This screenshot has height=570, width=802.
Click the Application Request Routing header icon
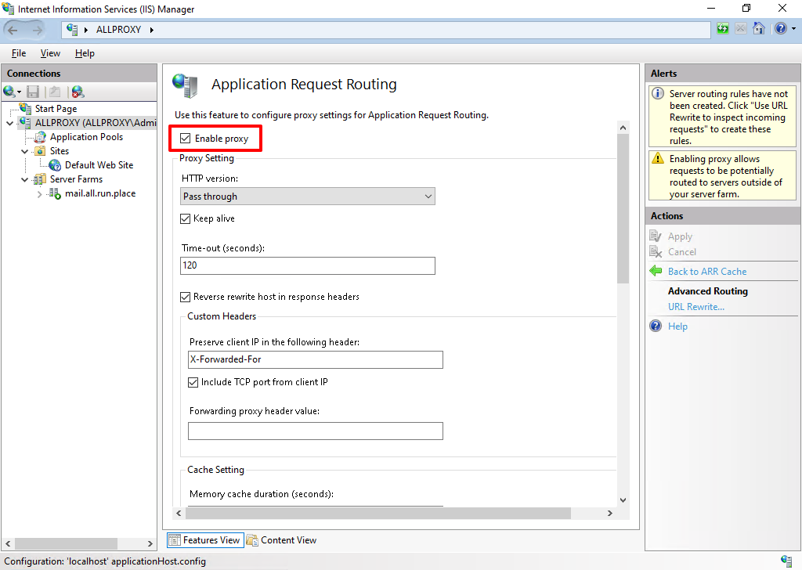[185, 85]
